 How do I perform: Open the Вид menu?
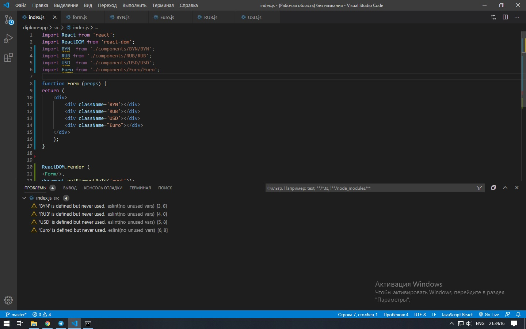point(88,5)
